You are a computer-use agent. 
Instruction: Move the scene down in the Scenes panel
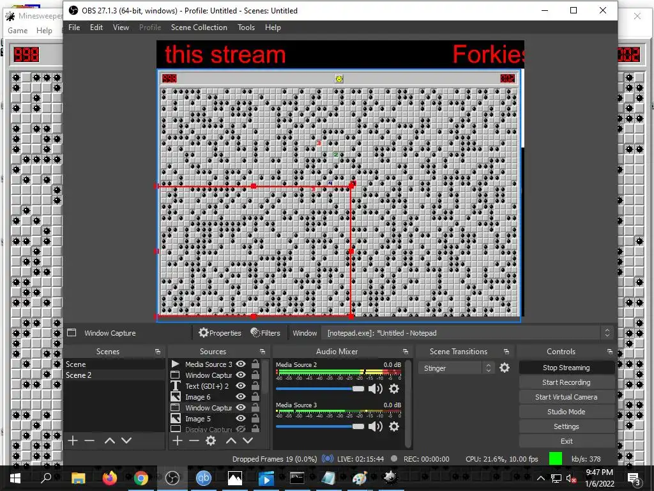(126, 440)
